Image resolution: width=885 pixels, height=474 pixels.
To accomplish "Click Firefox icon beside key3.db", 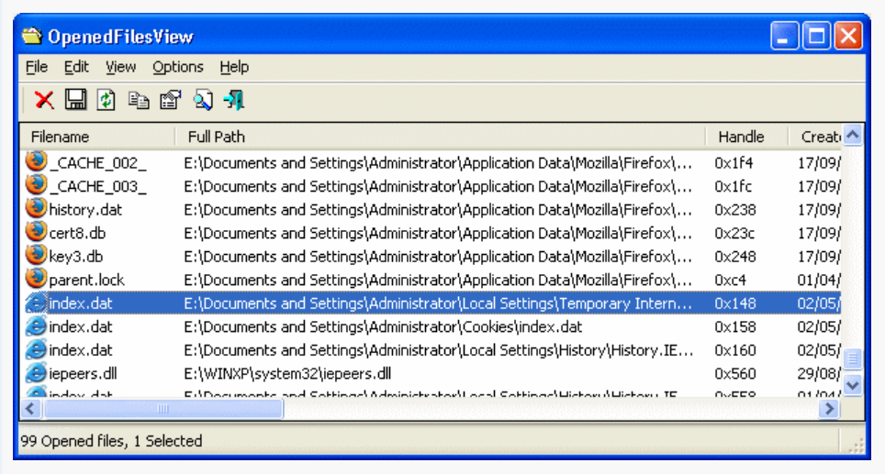I will pos(36,255).
